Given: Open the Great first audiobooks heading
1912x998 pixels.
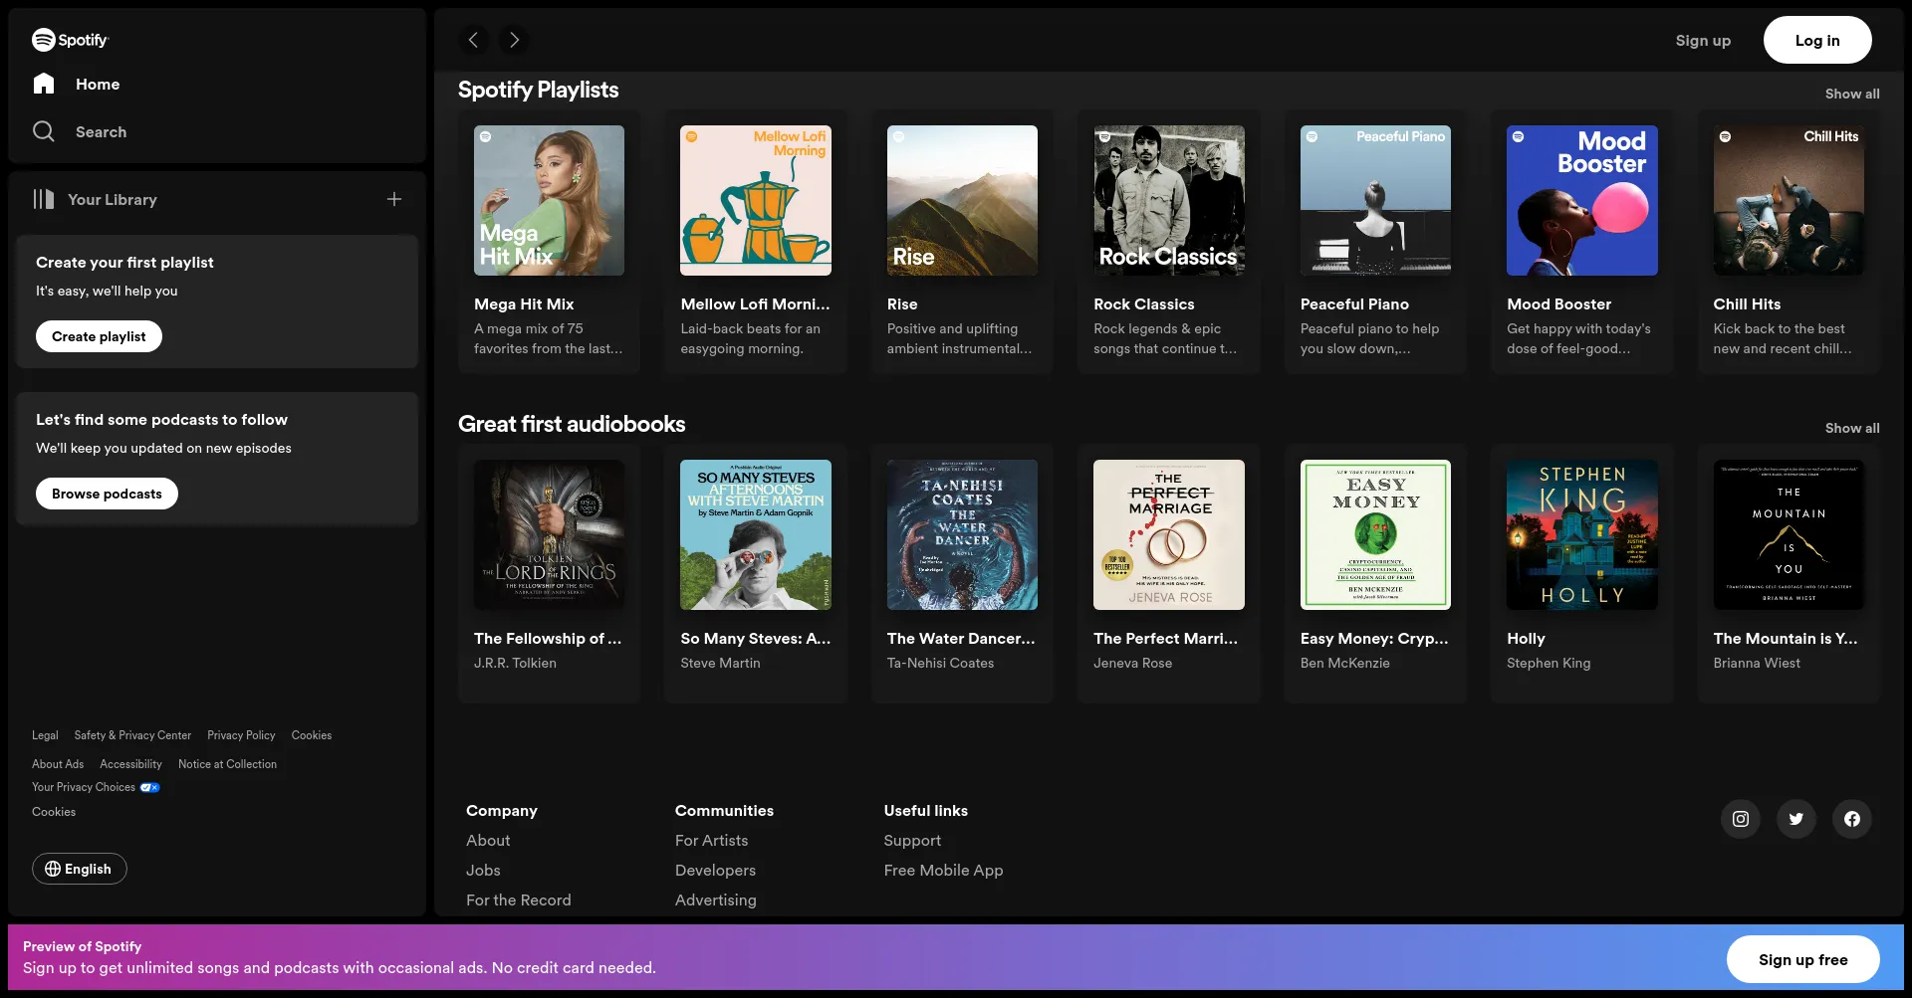Looking at the screenshot, I should [x=572, y=424].
